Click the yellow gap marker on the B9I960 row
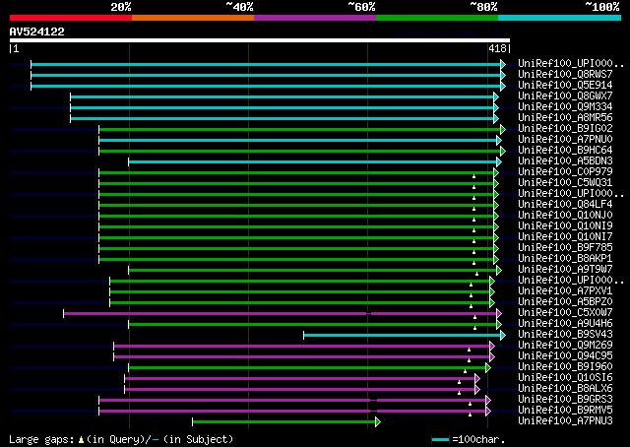 coord(465,371)
